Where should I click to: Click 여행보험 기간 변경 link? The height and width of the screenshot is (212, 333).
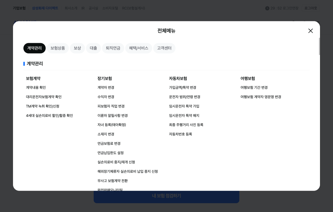pyautogui.click(x=254, y=88)
